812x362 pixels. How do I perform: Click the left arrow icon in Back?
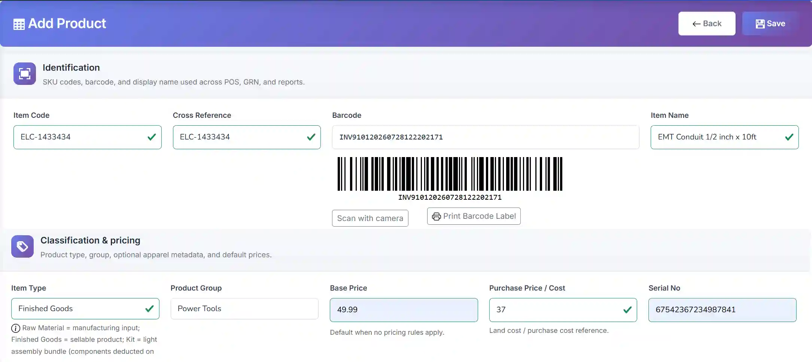click(x=696, y=24)
